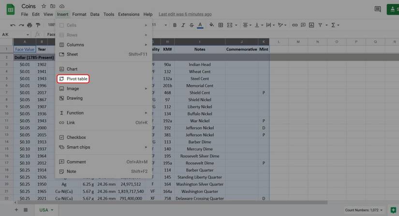Toggle strikethrough formatting
This screenshot has width=399, height=216.
pos(192,25)
